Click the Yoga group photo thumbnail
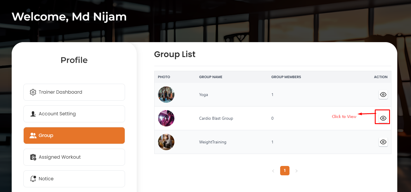This screenshot has width=411, height=192. pos(166,95)
